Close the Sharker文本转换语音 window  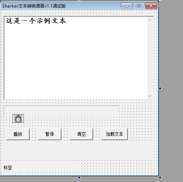coord(151,6)
